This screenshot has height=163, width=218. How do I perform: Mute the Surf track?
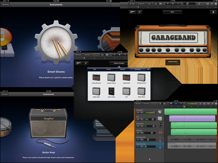pos(138,119)
